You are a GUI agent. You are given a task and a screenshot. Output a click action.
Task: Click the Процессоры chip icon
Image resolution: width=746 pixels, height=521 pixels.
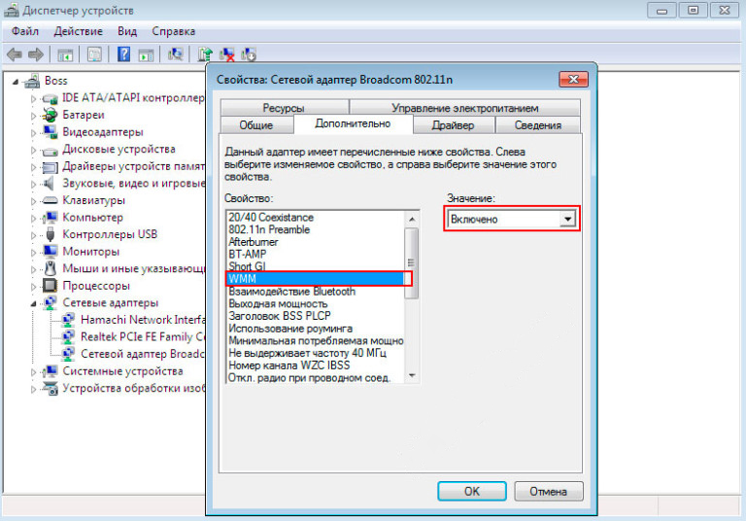tap(50, 286)
